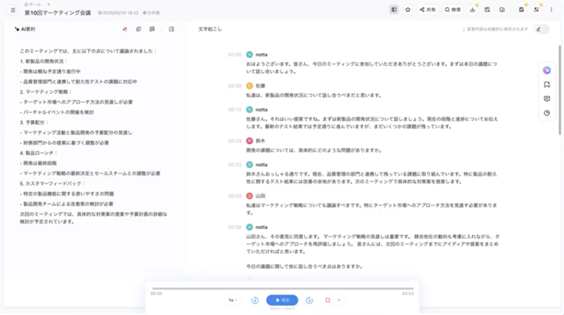Copy the AI summary
This screenshot has height=315, width=564.
[x=139, y=29]
